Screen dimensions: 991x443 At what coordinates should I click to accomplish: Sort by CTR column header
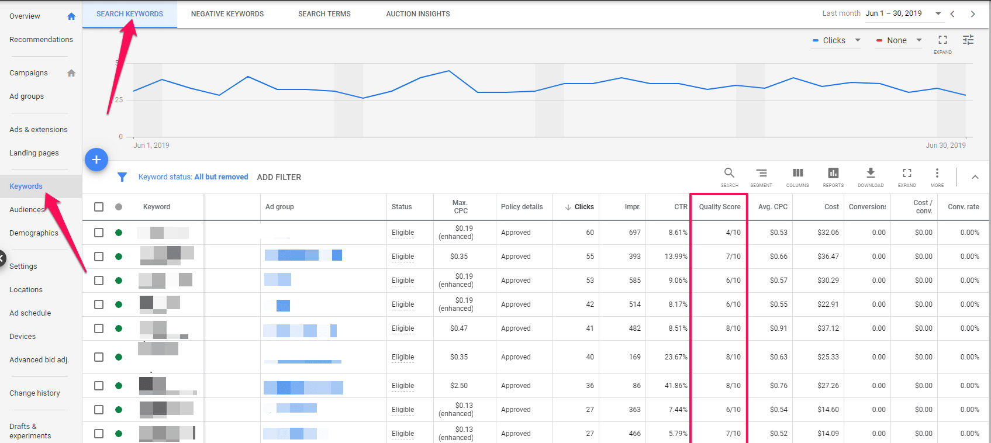click(x=681, y=207)
